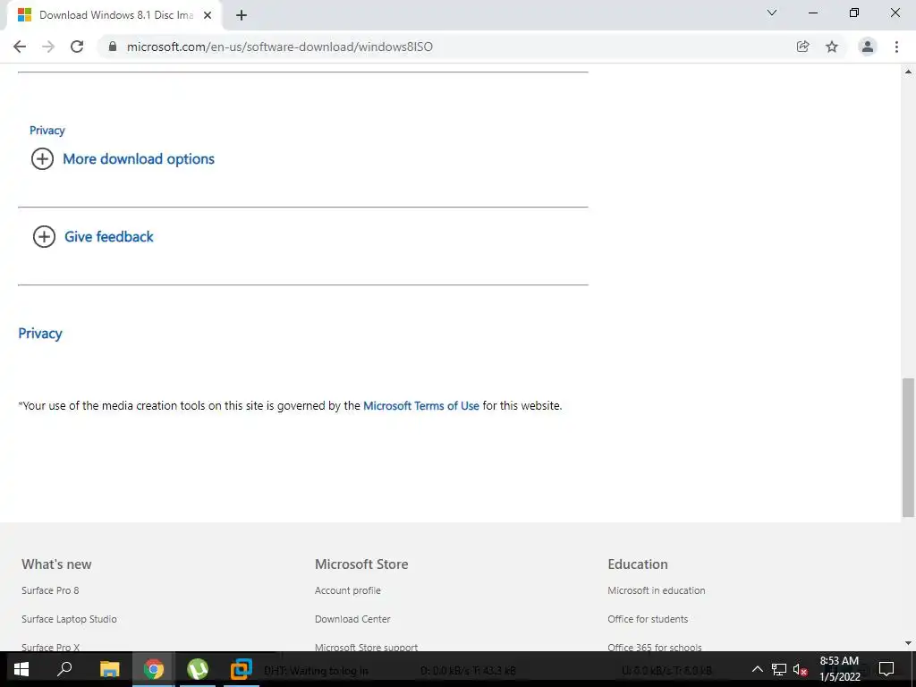
Task: Open the More download options link
Action: [x=139, y=159]
